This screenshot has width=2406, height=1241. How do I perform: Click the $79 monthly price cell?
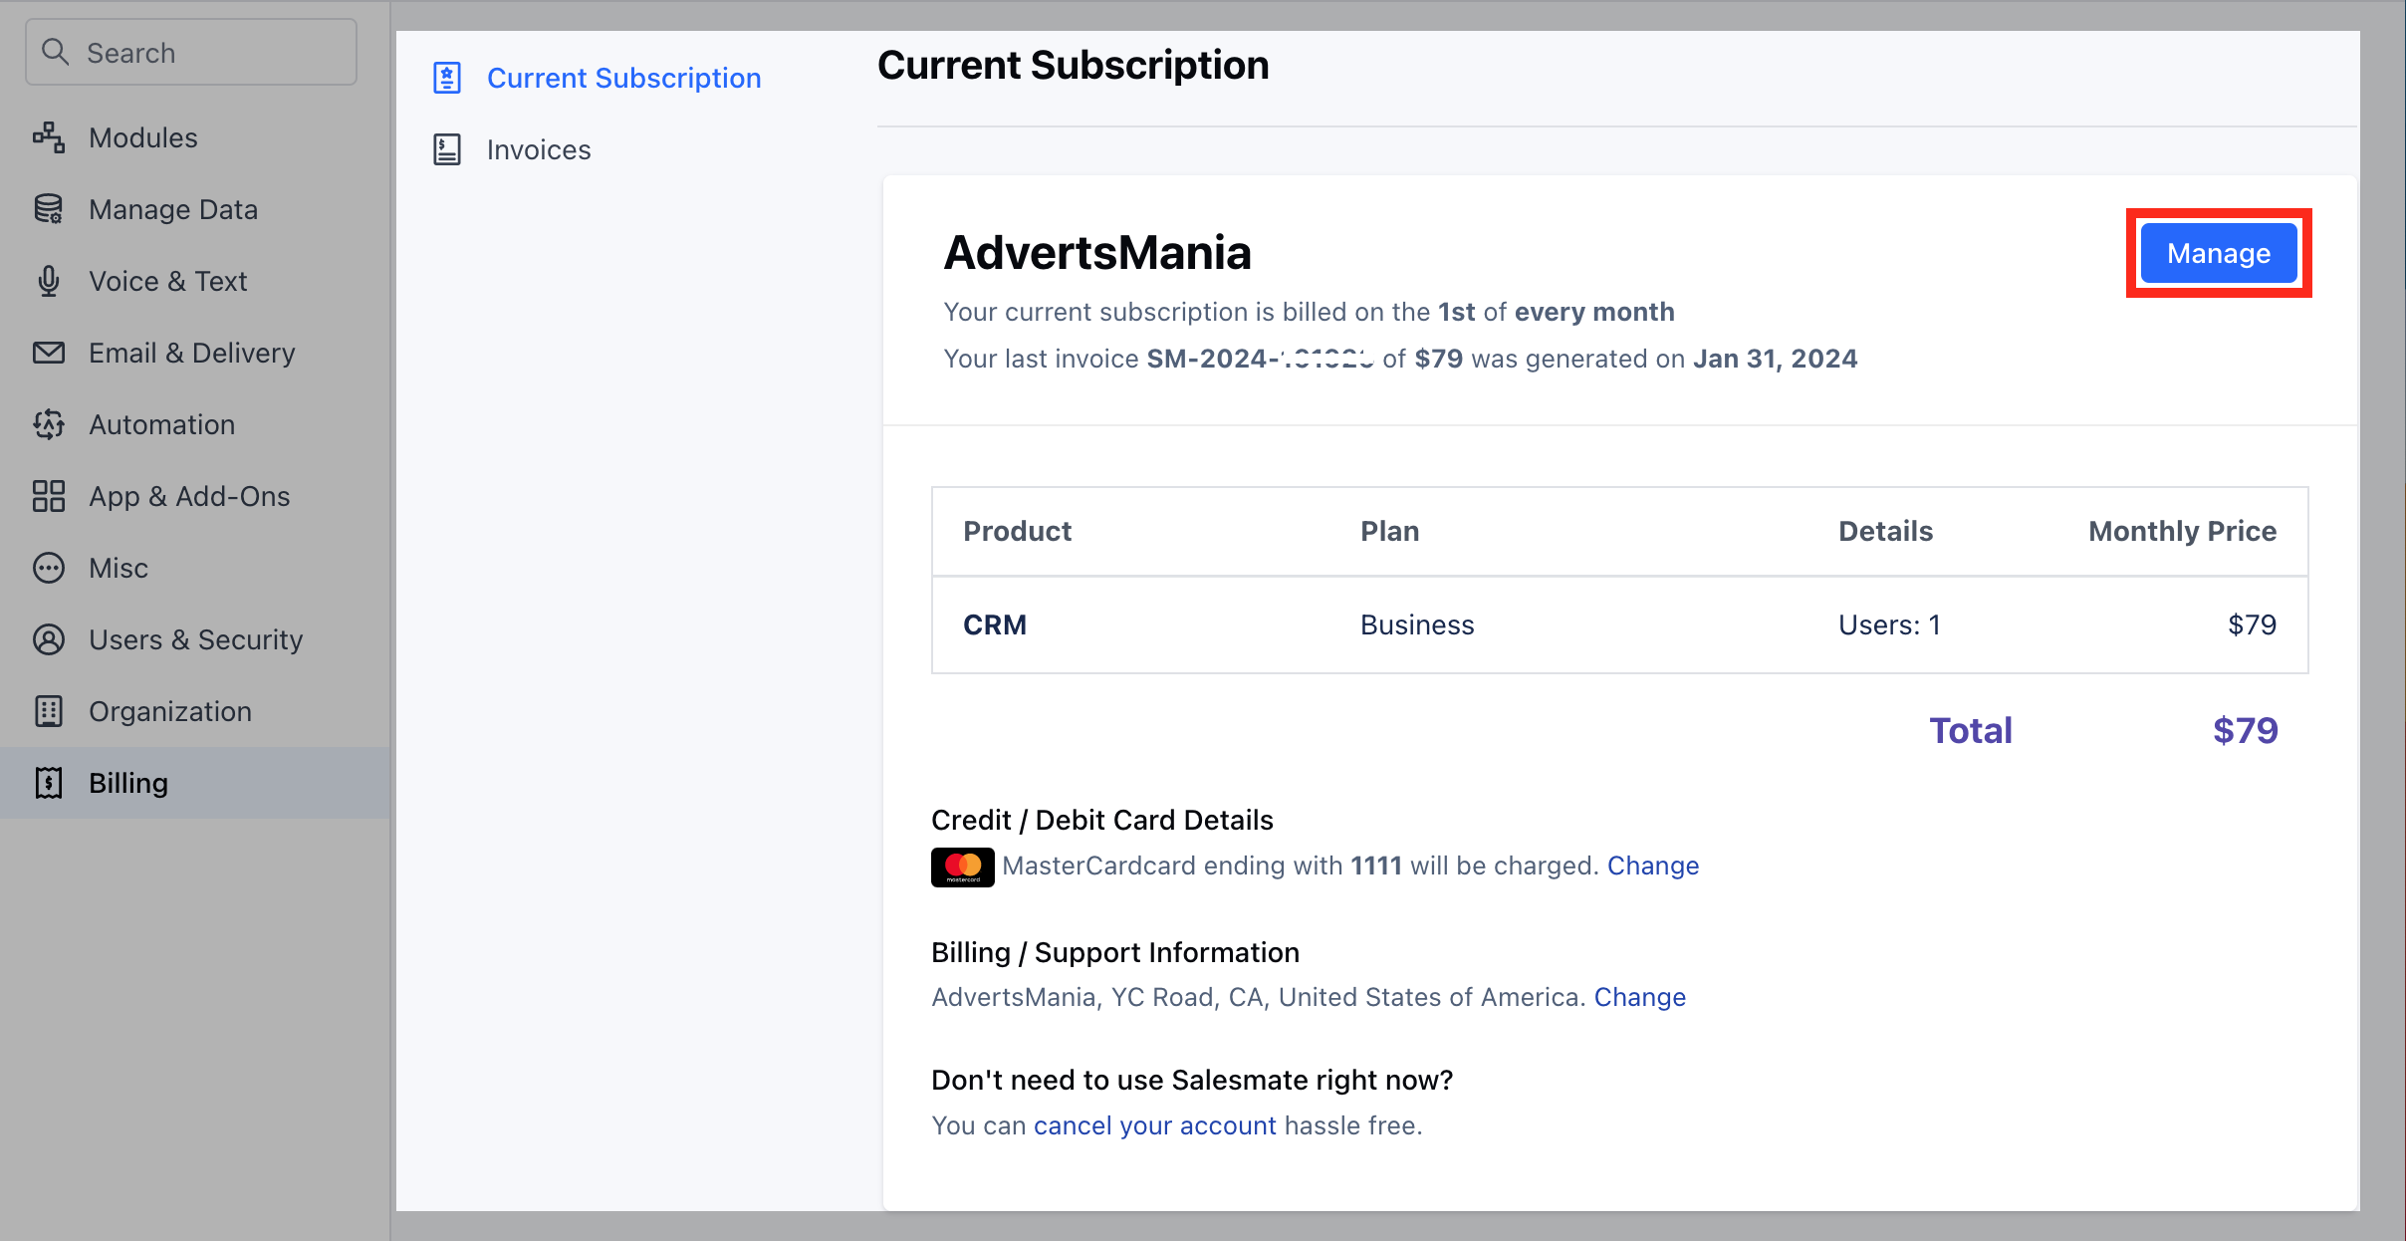[2252, 624]
